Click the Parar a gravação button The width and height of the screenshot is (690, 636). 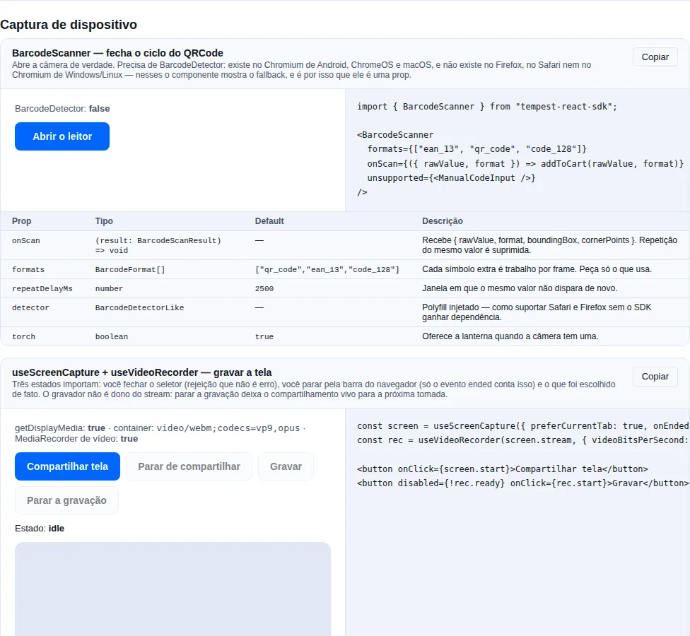click(66, 500)
